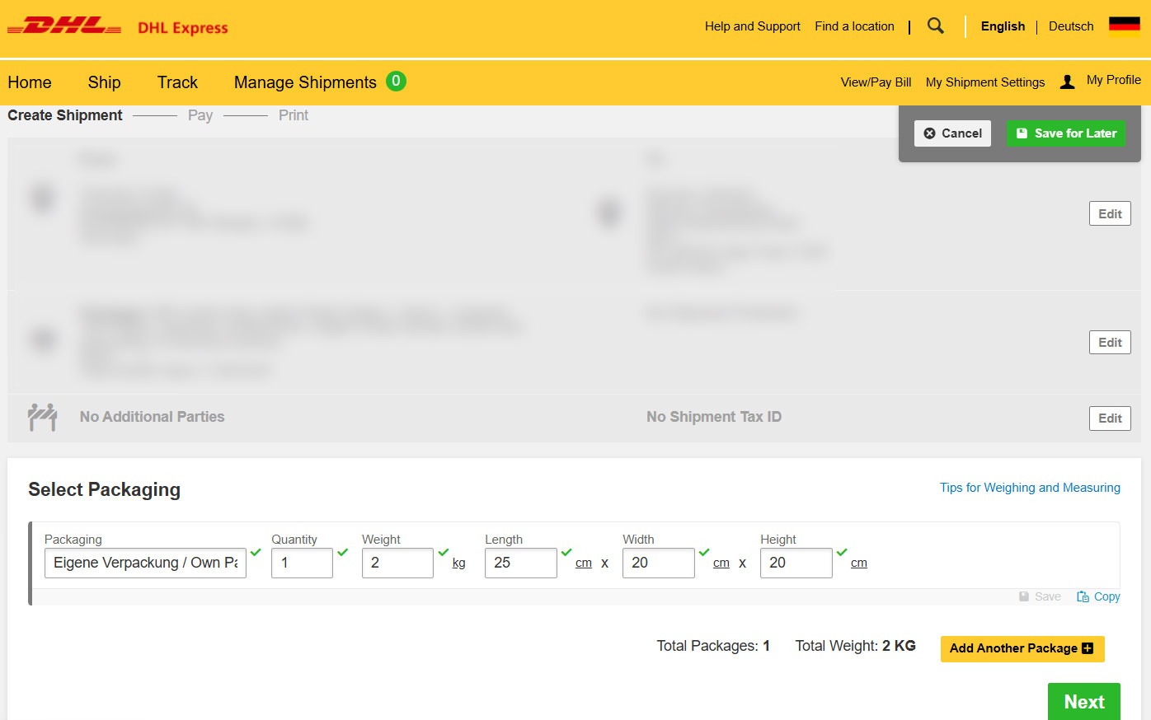Screen dimensions: 1151x720
Task: Click the kg unit link
Action: point(459,563)
